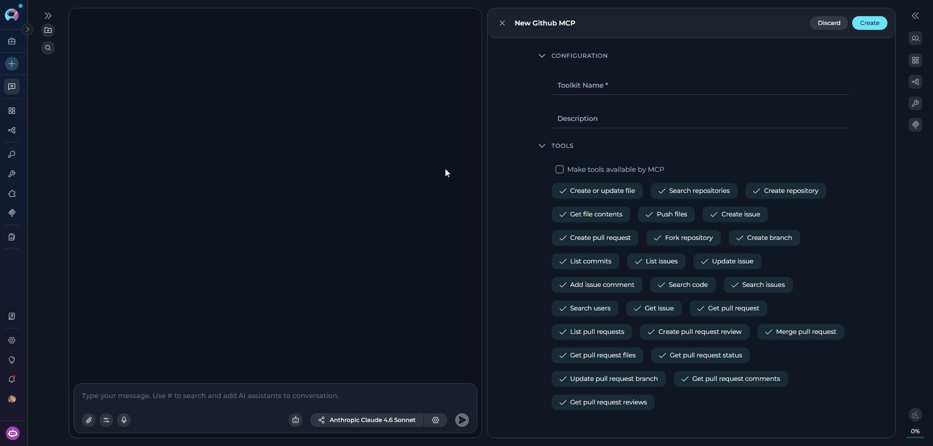Open the striped tag icon in the right rail
Image resolution: width=933 pixels, height=446 pixels.
[x=915, y=125]
